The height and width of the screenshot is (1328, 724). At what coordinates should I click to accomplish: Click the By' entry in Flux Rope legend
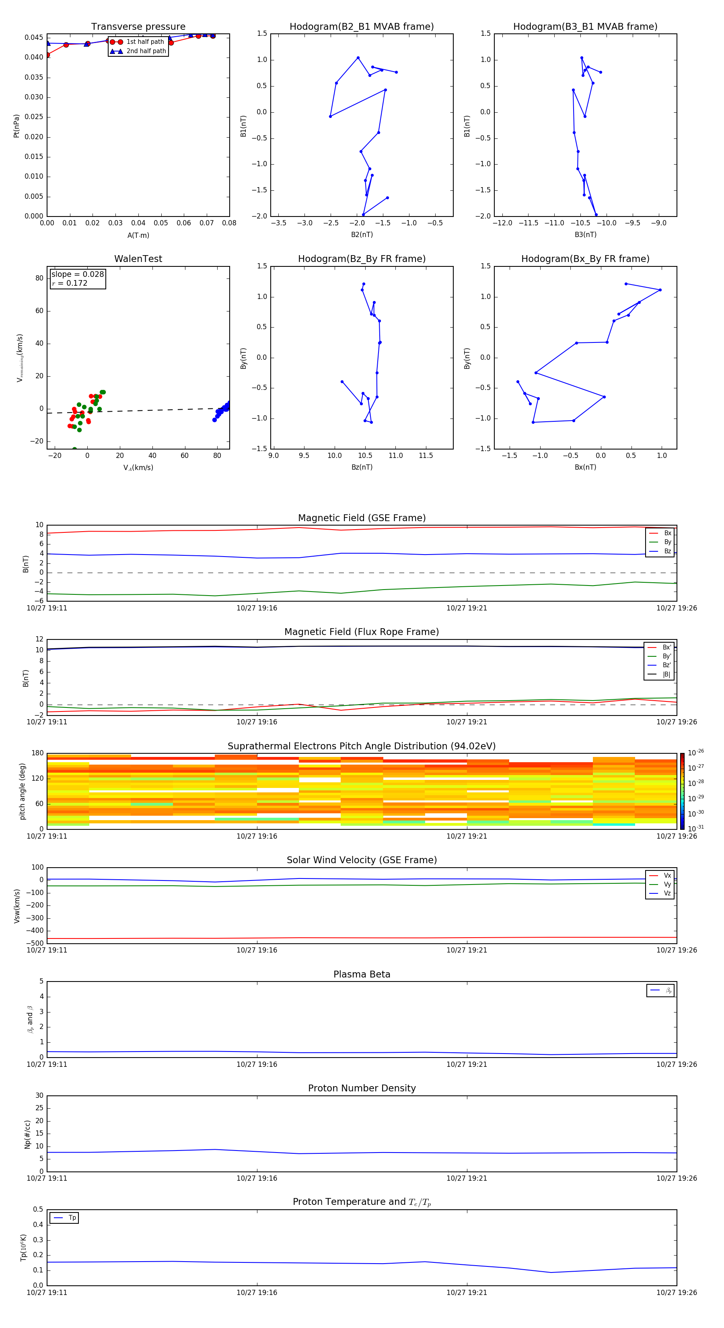coord(660,656)
